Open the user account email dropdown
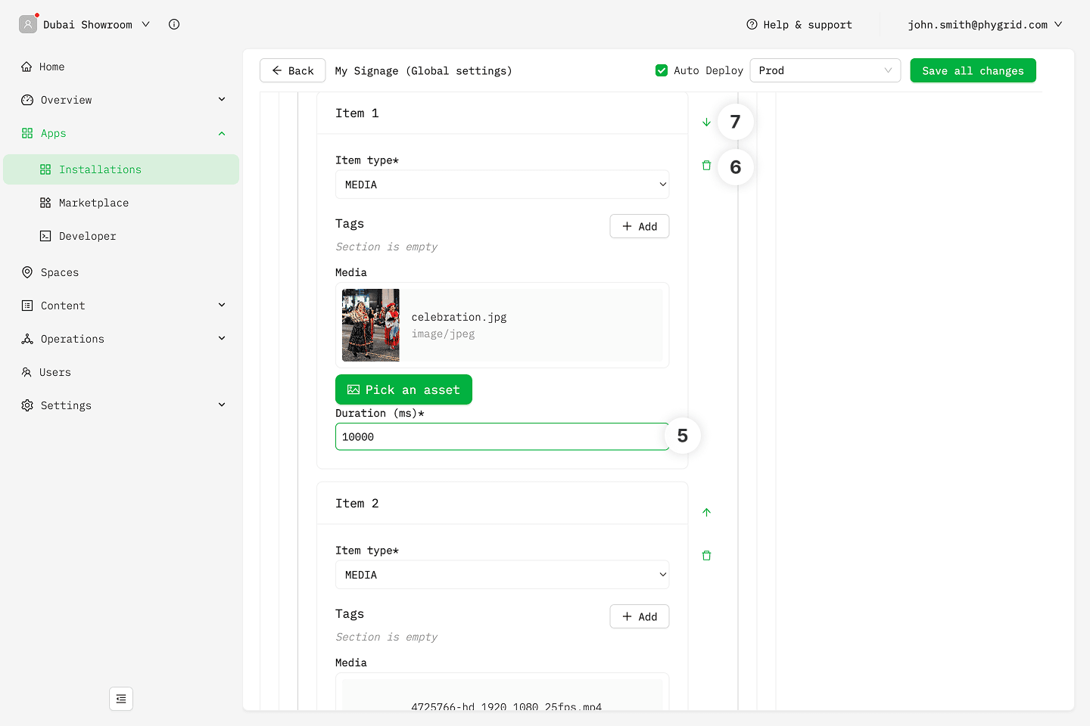Screen dimensions: 1090x726 tap(984, 25)
